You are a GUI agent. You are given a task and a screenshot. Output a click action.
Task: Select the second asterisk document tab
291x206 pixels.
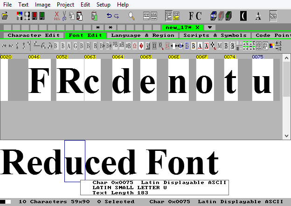111,28
